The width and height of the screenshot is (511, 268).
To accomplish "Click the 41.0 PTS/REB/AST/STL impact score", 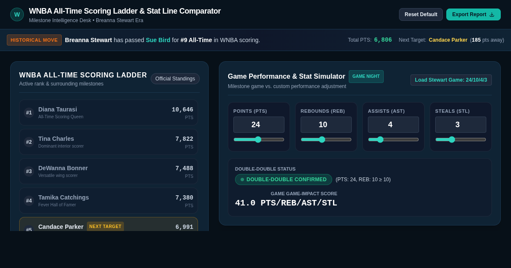I will 286,203.
